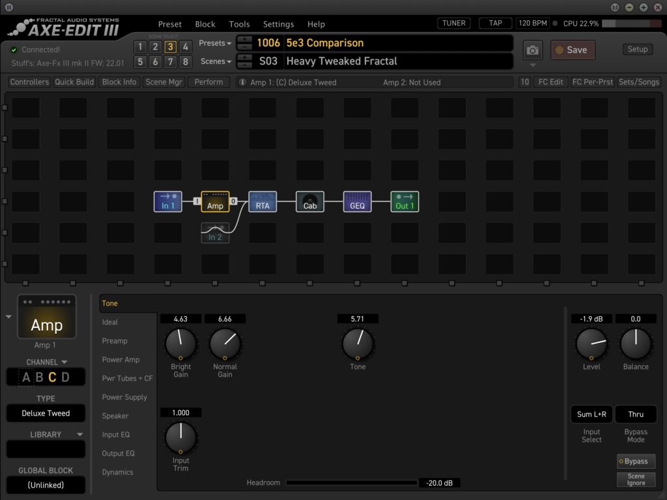Open the FC Edit button
Viewport: 667px width, 500px height.
(550, 81)
